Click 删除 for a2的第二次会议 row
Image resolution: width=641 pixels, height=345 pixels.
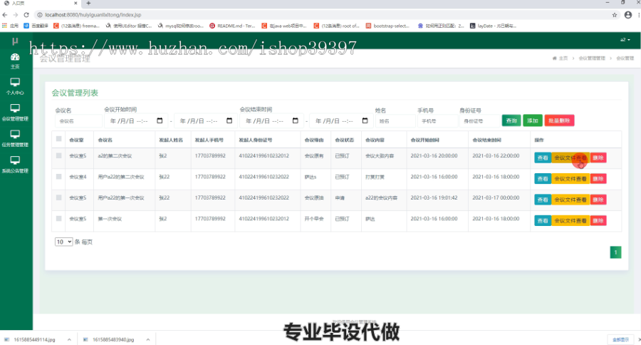click(598, 158)
